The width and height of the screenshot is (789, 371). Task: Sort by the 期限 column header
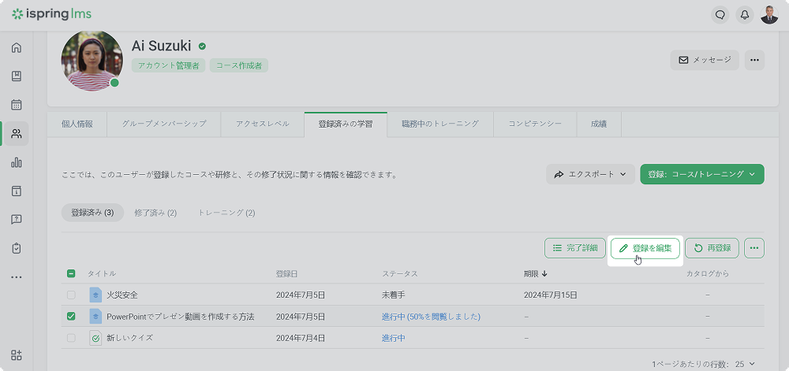tap(536, 273)
